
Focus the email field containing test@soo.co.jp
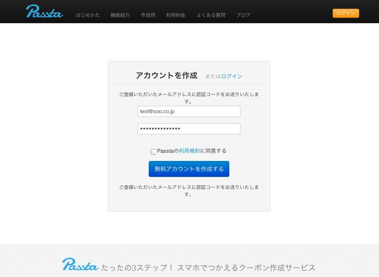(x=189, y=111)
